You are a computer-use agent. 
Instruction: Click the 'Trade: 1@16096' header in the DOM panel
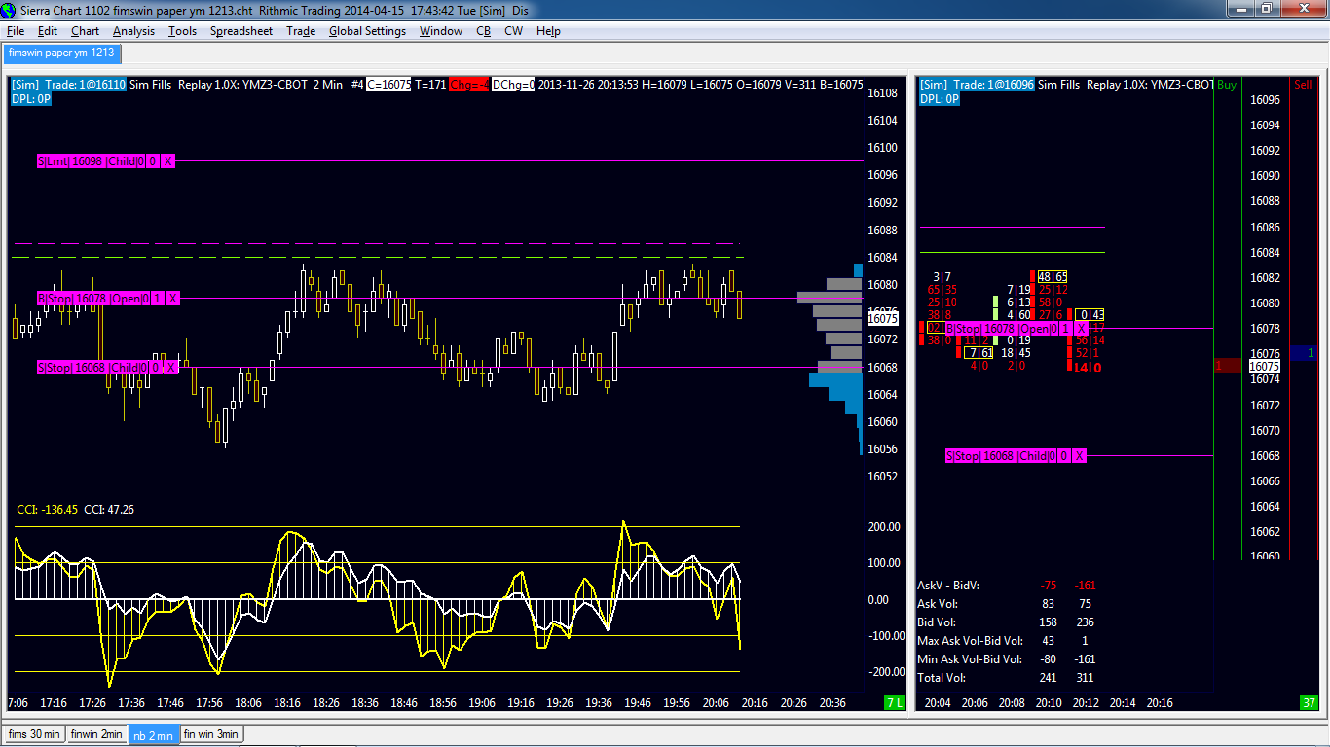pos(993,85)
